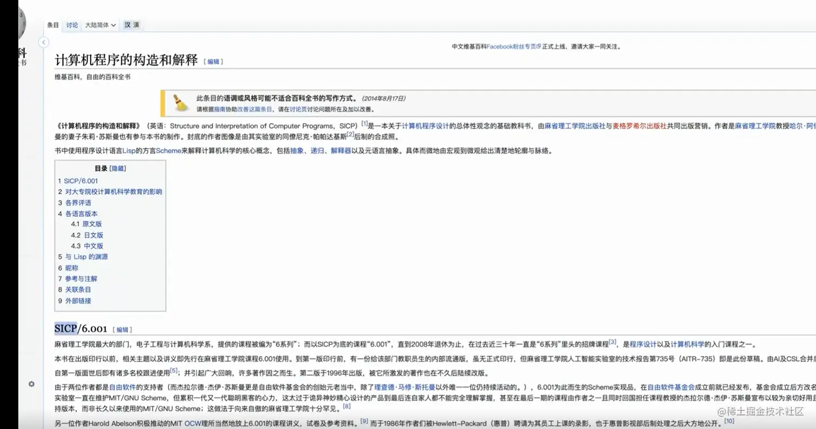Screen dimensions: 816x429
Task: Click the broom cleanup notice icon
Action: [180, 103]
